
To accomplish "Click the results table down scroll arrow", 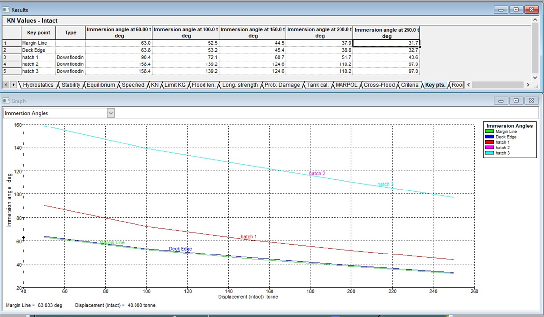I will [535, 78].
